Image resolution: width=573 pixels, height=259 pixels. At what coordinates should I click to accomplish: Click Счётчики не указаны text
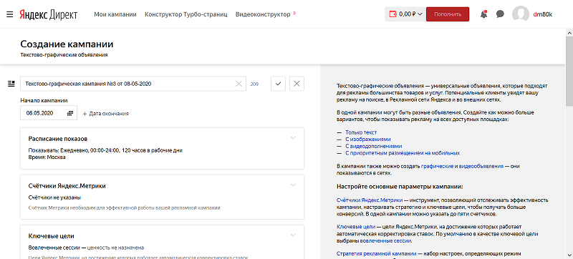pos(54,197)
